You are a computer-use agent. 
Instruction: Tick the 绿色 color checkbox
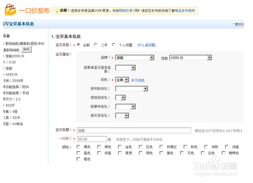tap(140, 153)
